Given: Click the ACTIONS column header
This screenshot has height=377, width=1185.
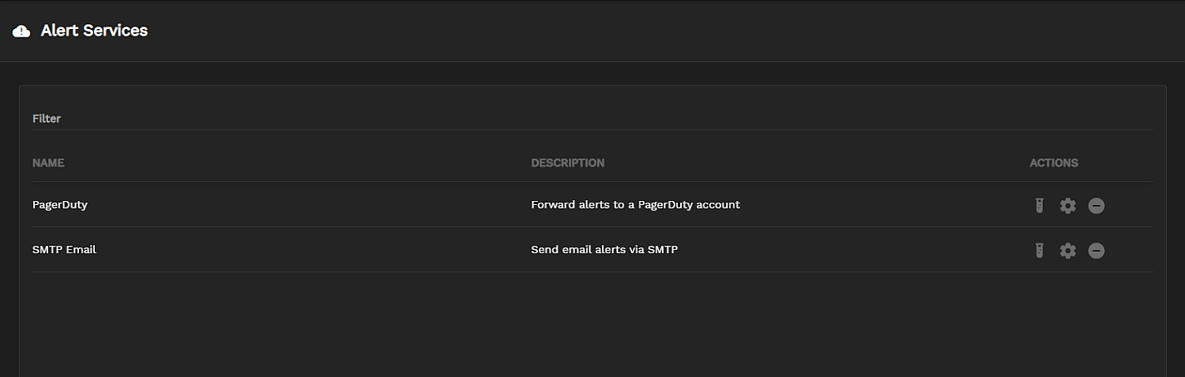Looking at the screenshot, I should (1054, 163).
